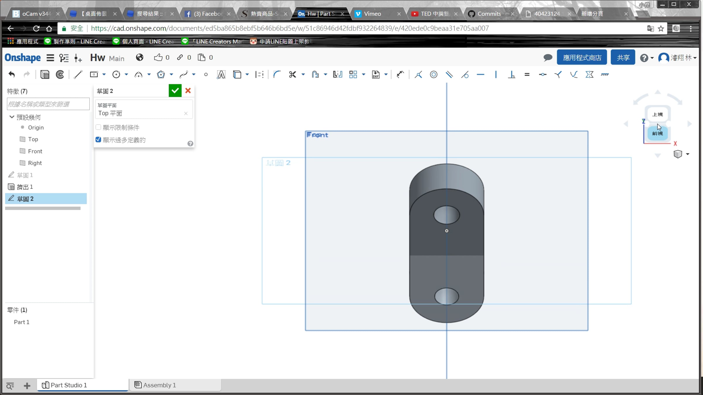This screenshot has height=395, width=703.
Task: Click the feature filter search field
Action: click(x=48, y=104)
